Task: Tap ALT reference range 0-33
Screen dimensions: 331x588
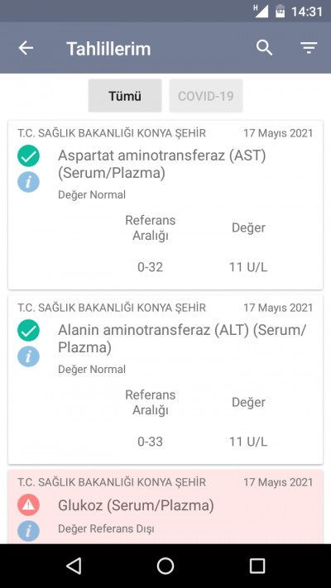Action: pos(150,442)
